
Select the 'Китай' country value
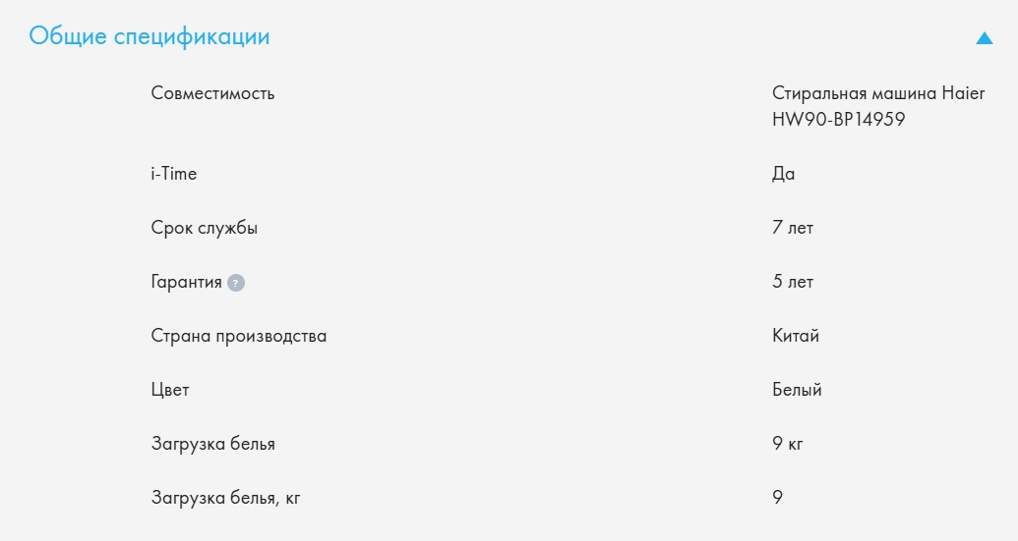(796, 337)
